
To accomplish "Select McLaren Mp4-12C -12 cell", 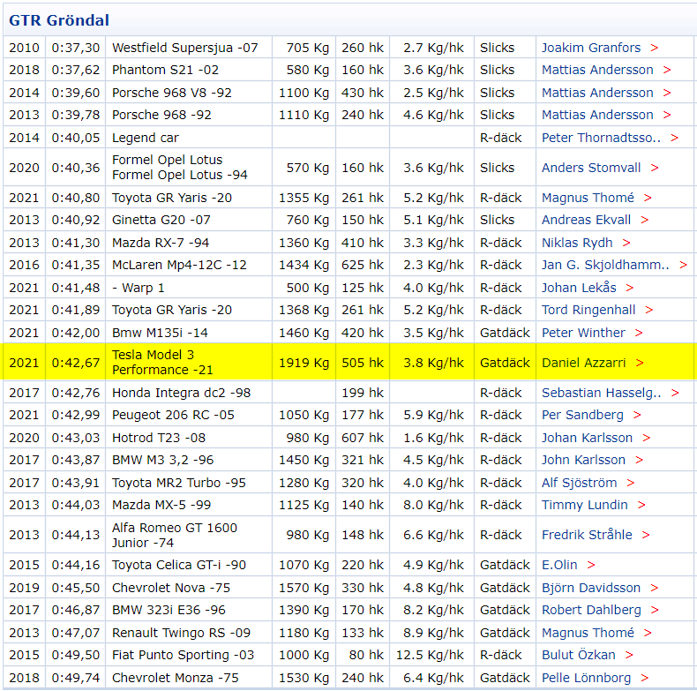I will 189,265.
